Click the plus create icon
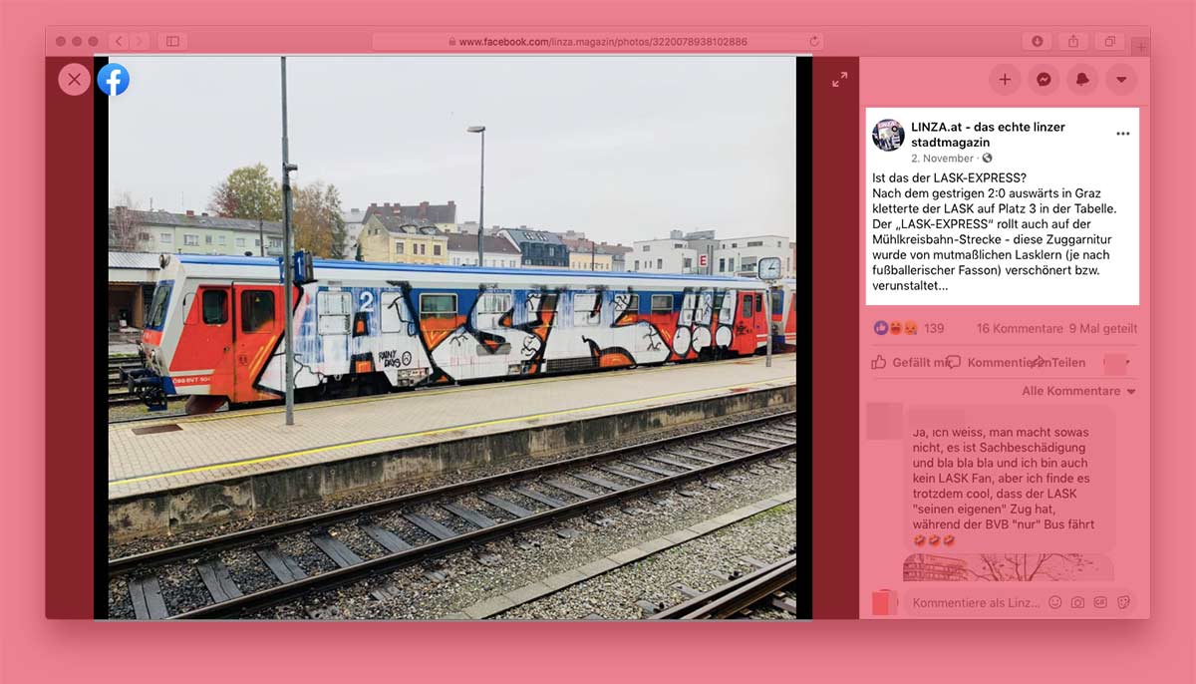 click(1005, 80)
